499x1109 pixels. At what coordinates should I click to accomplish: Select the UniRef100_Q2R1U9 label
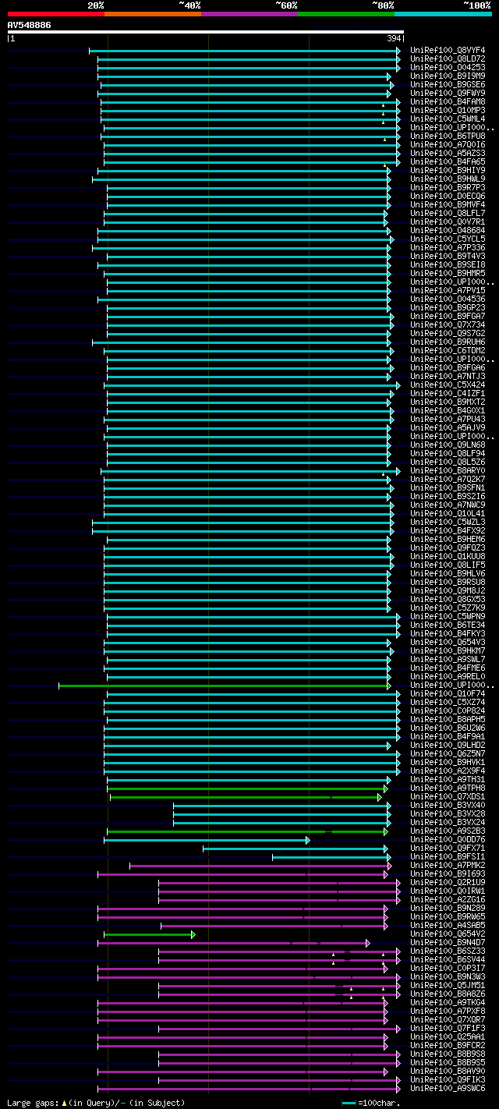448,882
